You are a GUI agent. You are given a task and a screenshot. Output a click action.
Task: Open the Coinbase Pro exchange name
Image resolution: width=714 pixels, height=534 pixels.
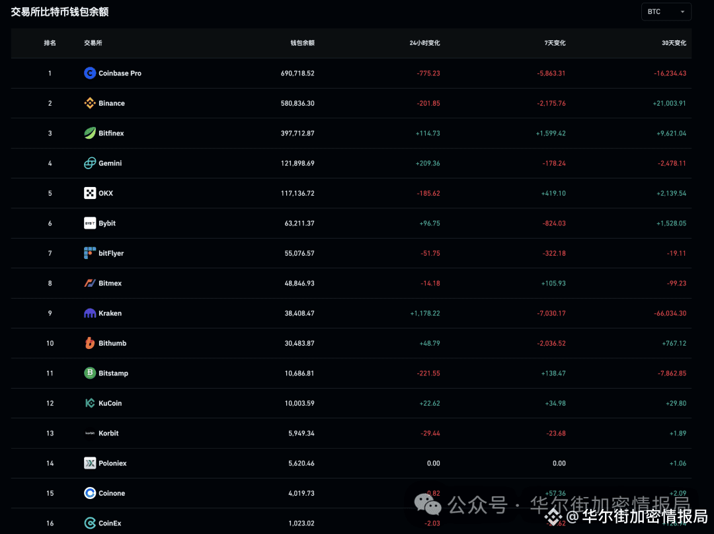[120, 73]
